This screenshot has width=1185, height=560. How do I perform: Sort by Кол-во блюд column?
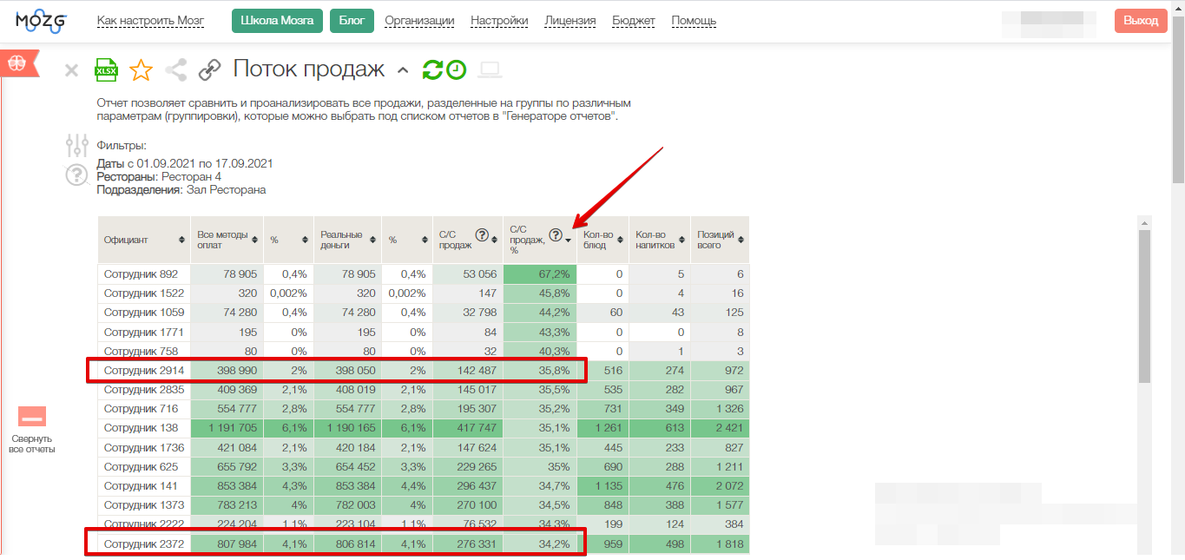[x=620, y=240]
